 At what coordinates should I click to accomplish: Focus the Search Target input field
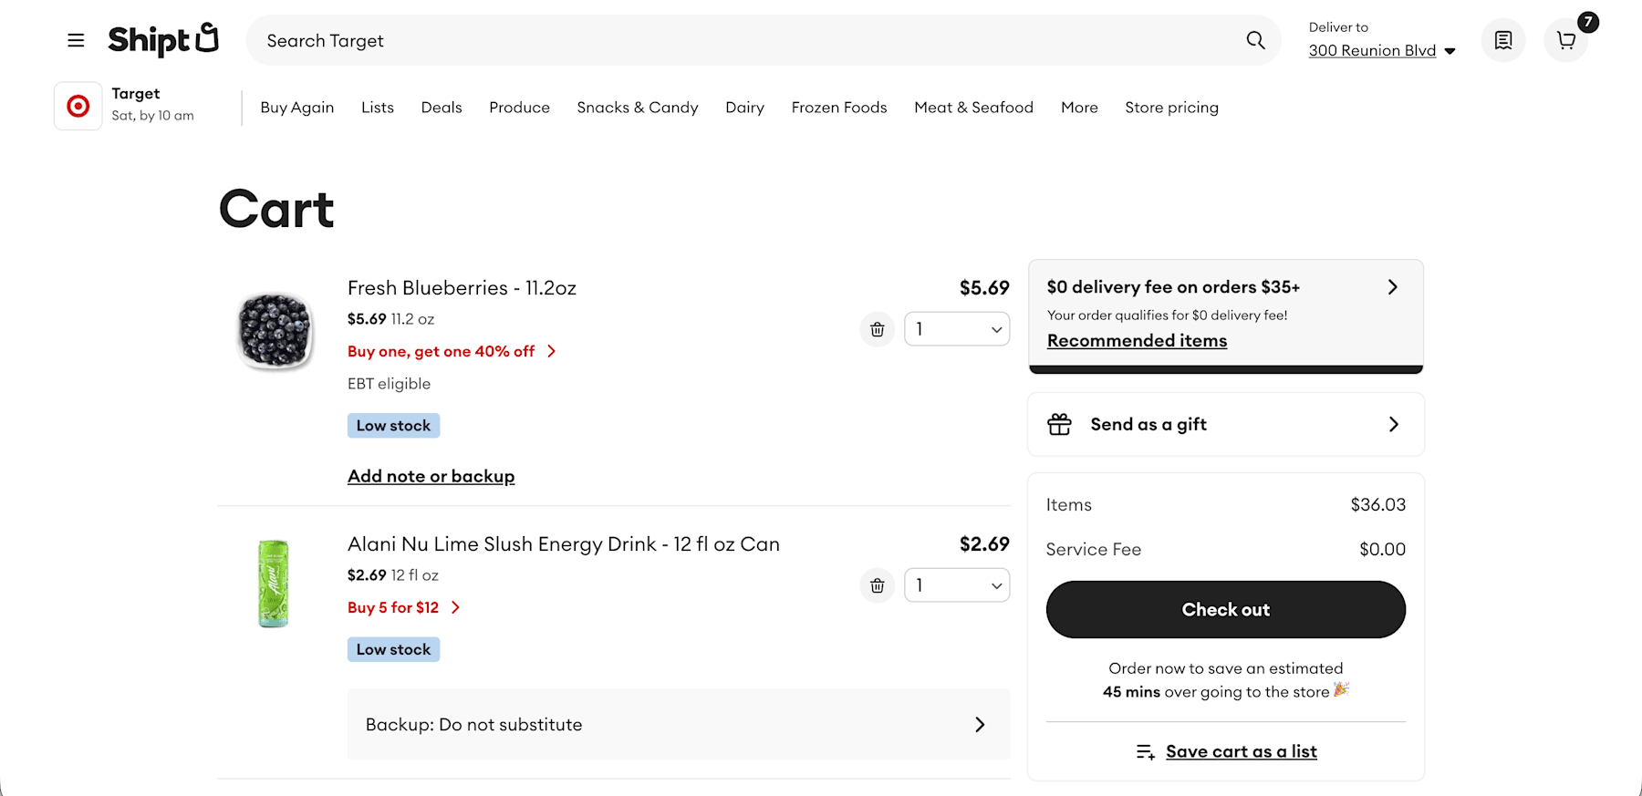pyautogui.click(x=748, y=40)
